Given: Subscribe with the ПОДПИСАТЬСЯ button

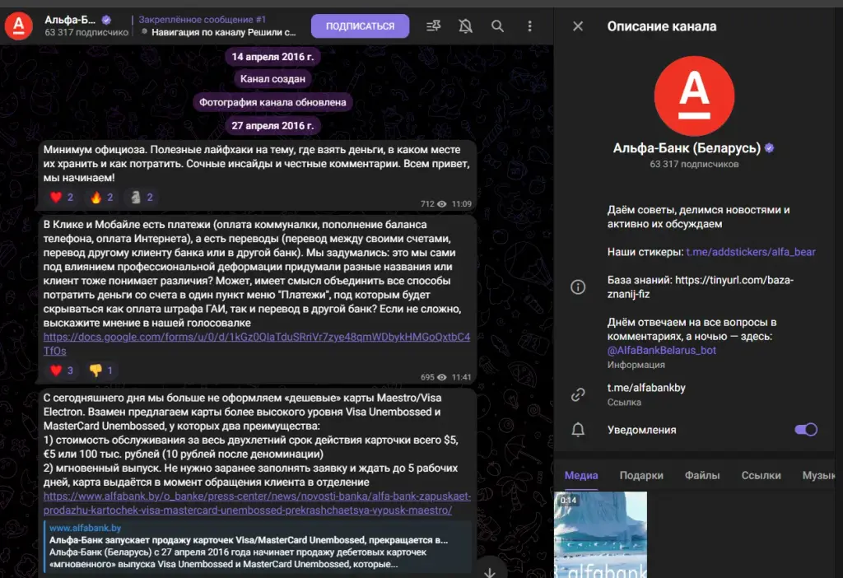Looking at the screenshot, I should (x=361, y=26).
